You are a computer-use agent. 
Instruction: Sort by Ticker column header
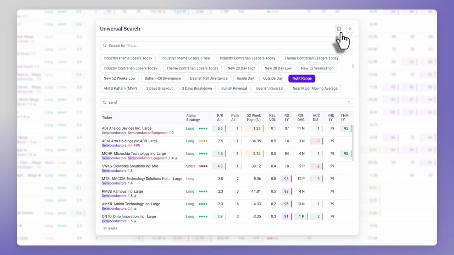coord(107,118)
